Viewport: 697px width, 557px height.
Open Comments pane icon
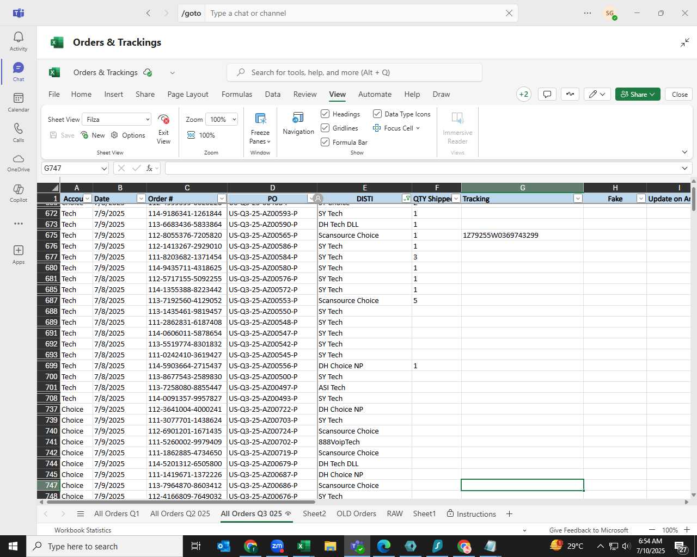coord(547,94)
